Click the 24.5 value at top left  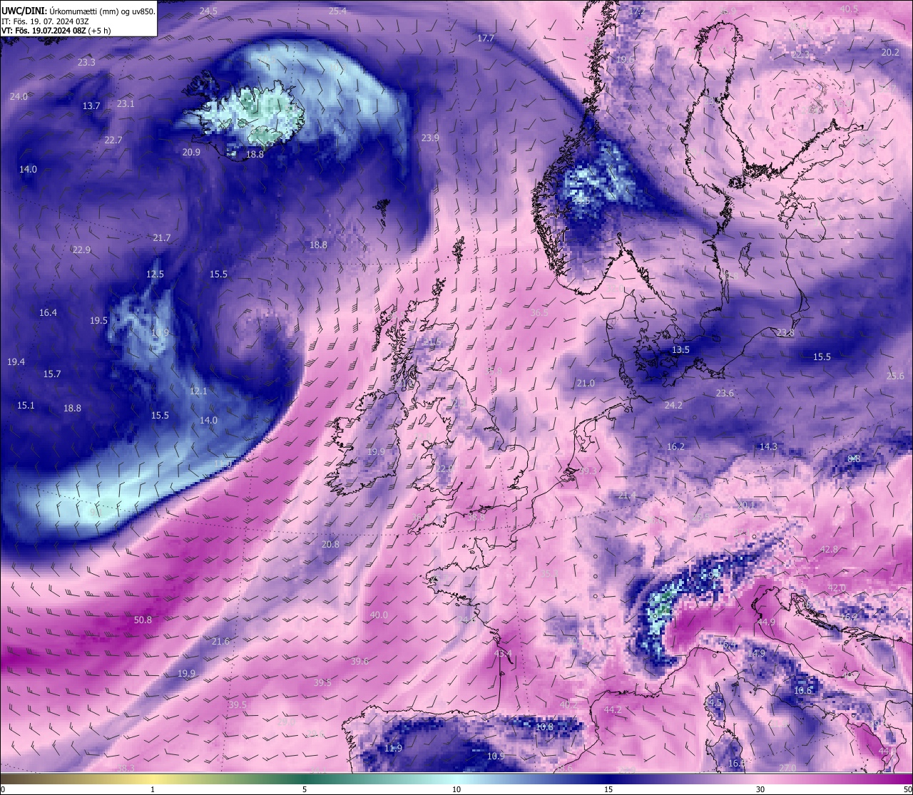pyautogui.click(x=208, y=11)
